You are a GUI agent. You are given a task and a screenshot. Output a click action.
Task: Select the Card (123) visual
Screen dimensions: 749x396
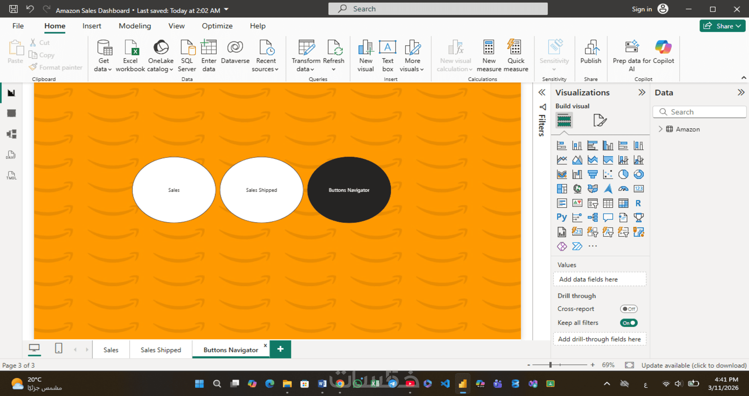coord(639,189)
